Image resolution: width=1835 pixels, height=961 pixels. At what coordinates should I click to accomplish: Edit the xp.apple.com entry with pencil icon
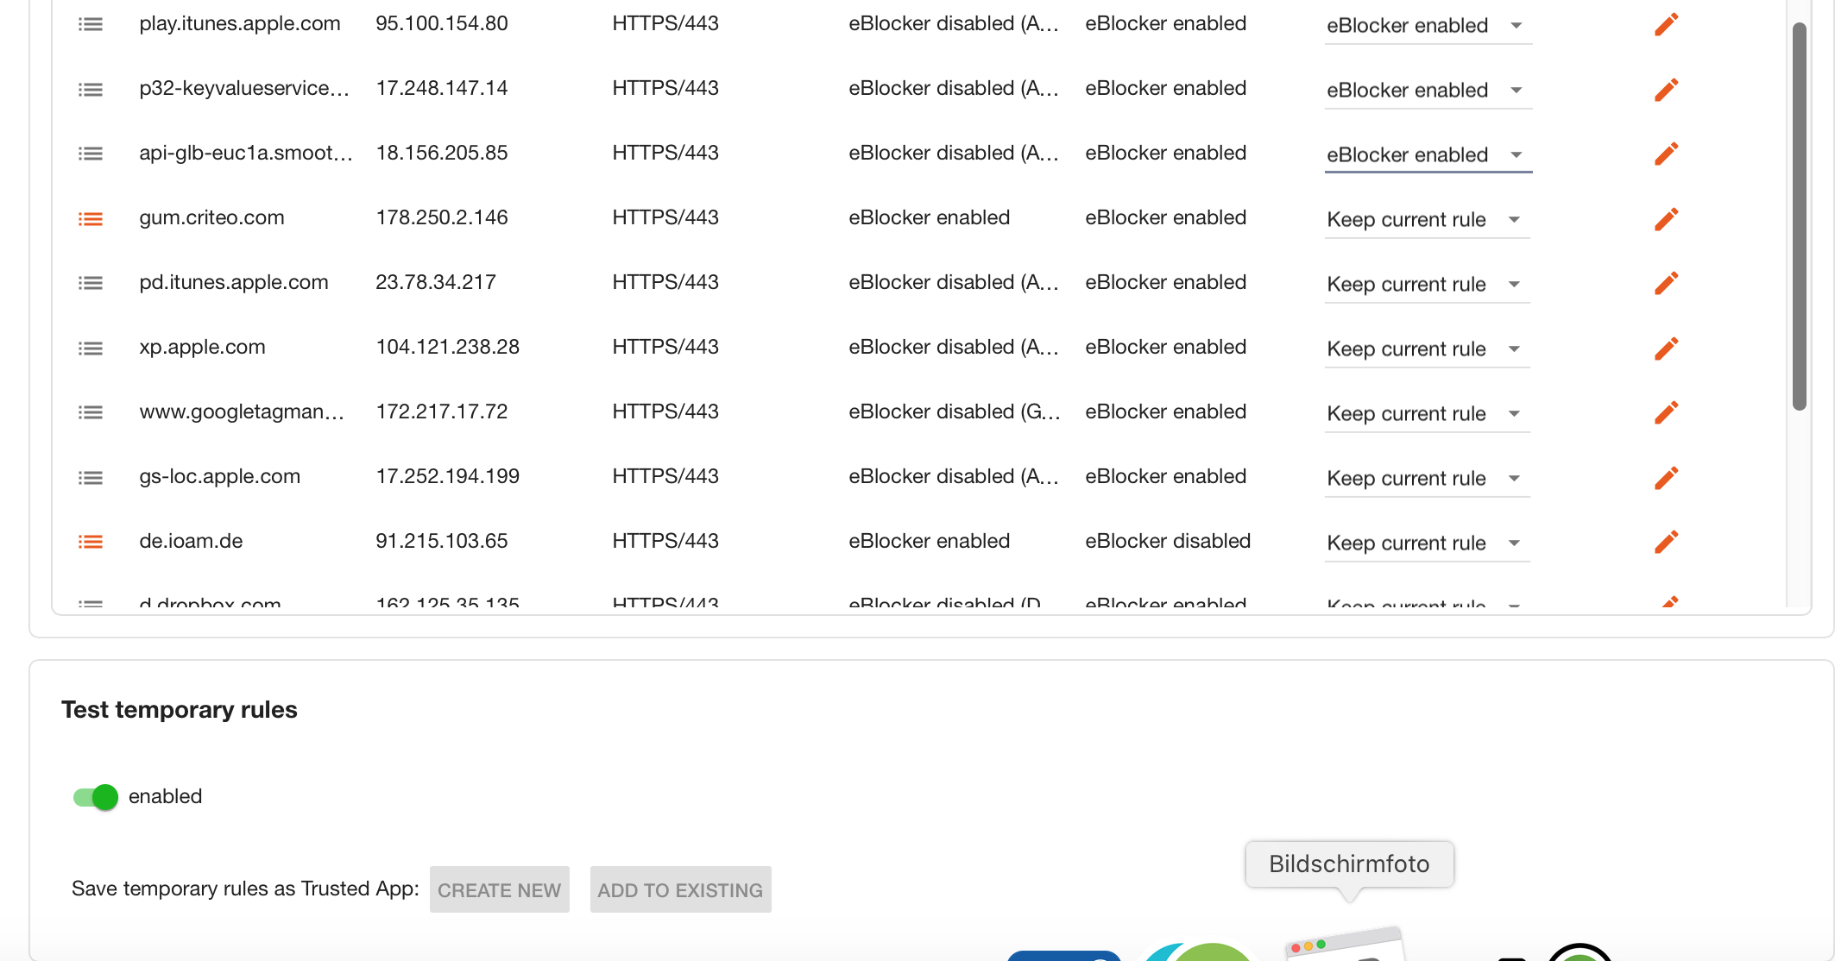coord(1666,348)
